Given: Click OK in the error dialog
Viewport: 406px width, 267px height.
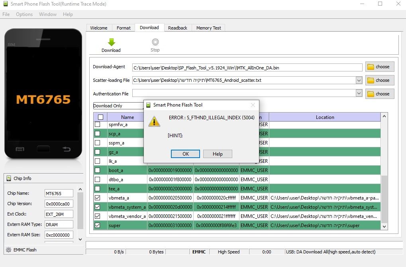Looking at the screenshot, I should [x=186, y=154].
